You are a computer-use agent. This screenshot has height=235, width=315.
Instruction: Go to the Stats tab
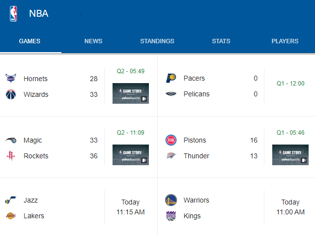[221, 41]
